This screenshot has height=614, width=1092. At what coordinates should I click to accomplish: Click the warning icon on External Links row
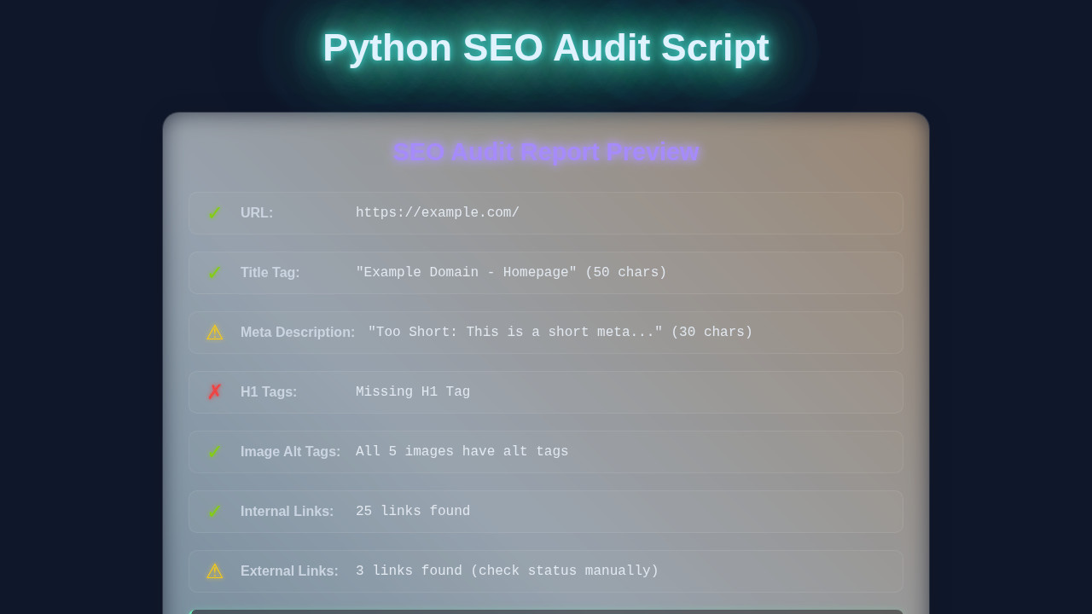[215, 571]
